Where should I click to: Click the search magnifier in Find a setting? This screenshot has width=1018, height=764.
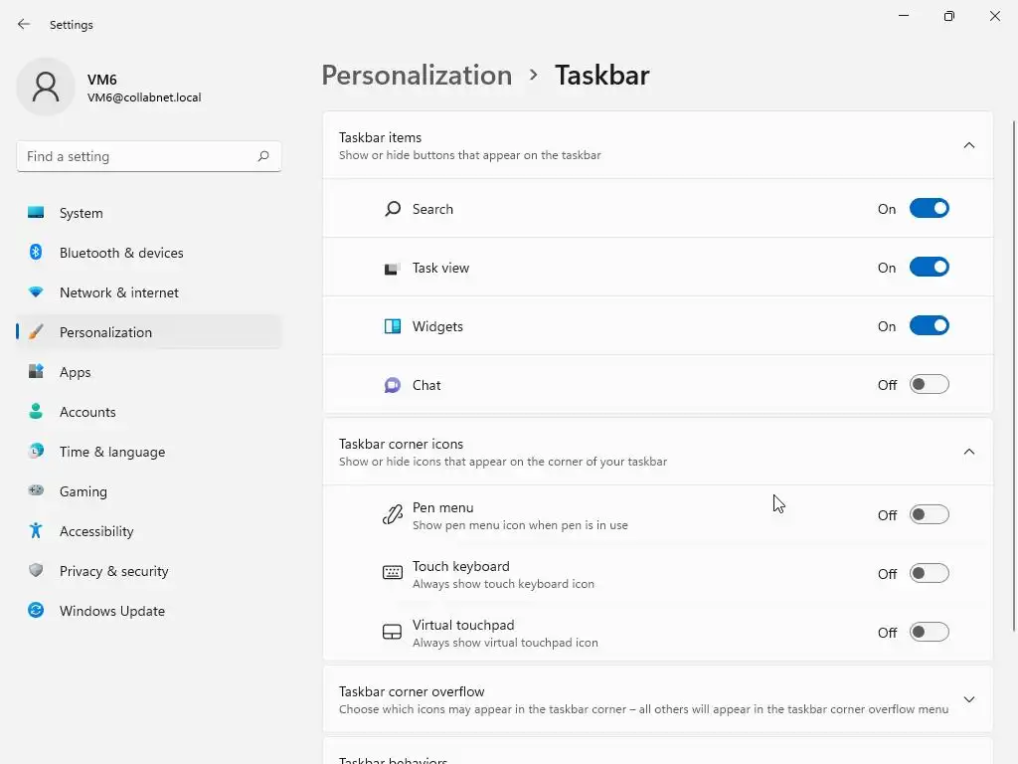tap(263, 156)
